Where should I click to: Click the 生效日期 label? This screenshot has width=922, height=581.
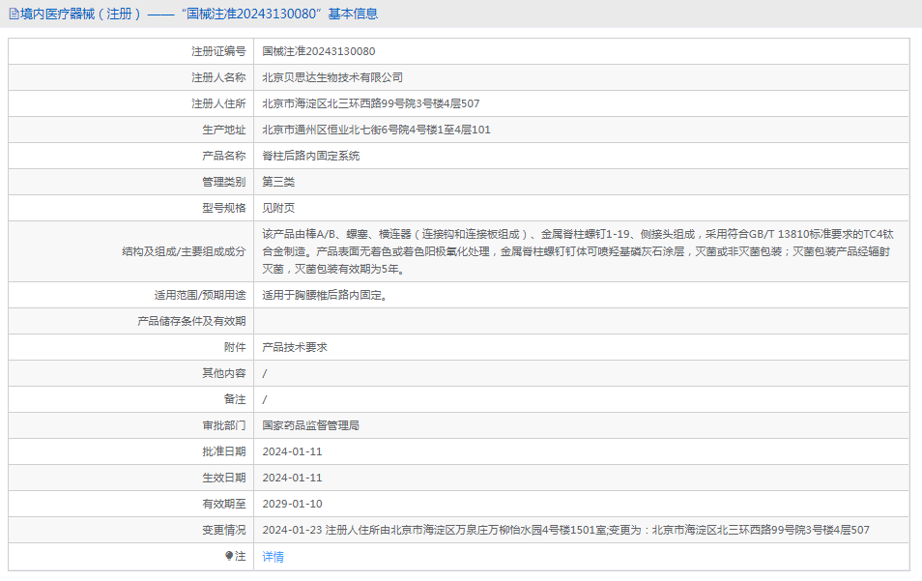coord(224,479)
